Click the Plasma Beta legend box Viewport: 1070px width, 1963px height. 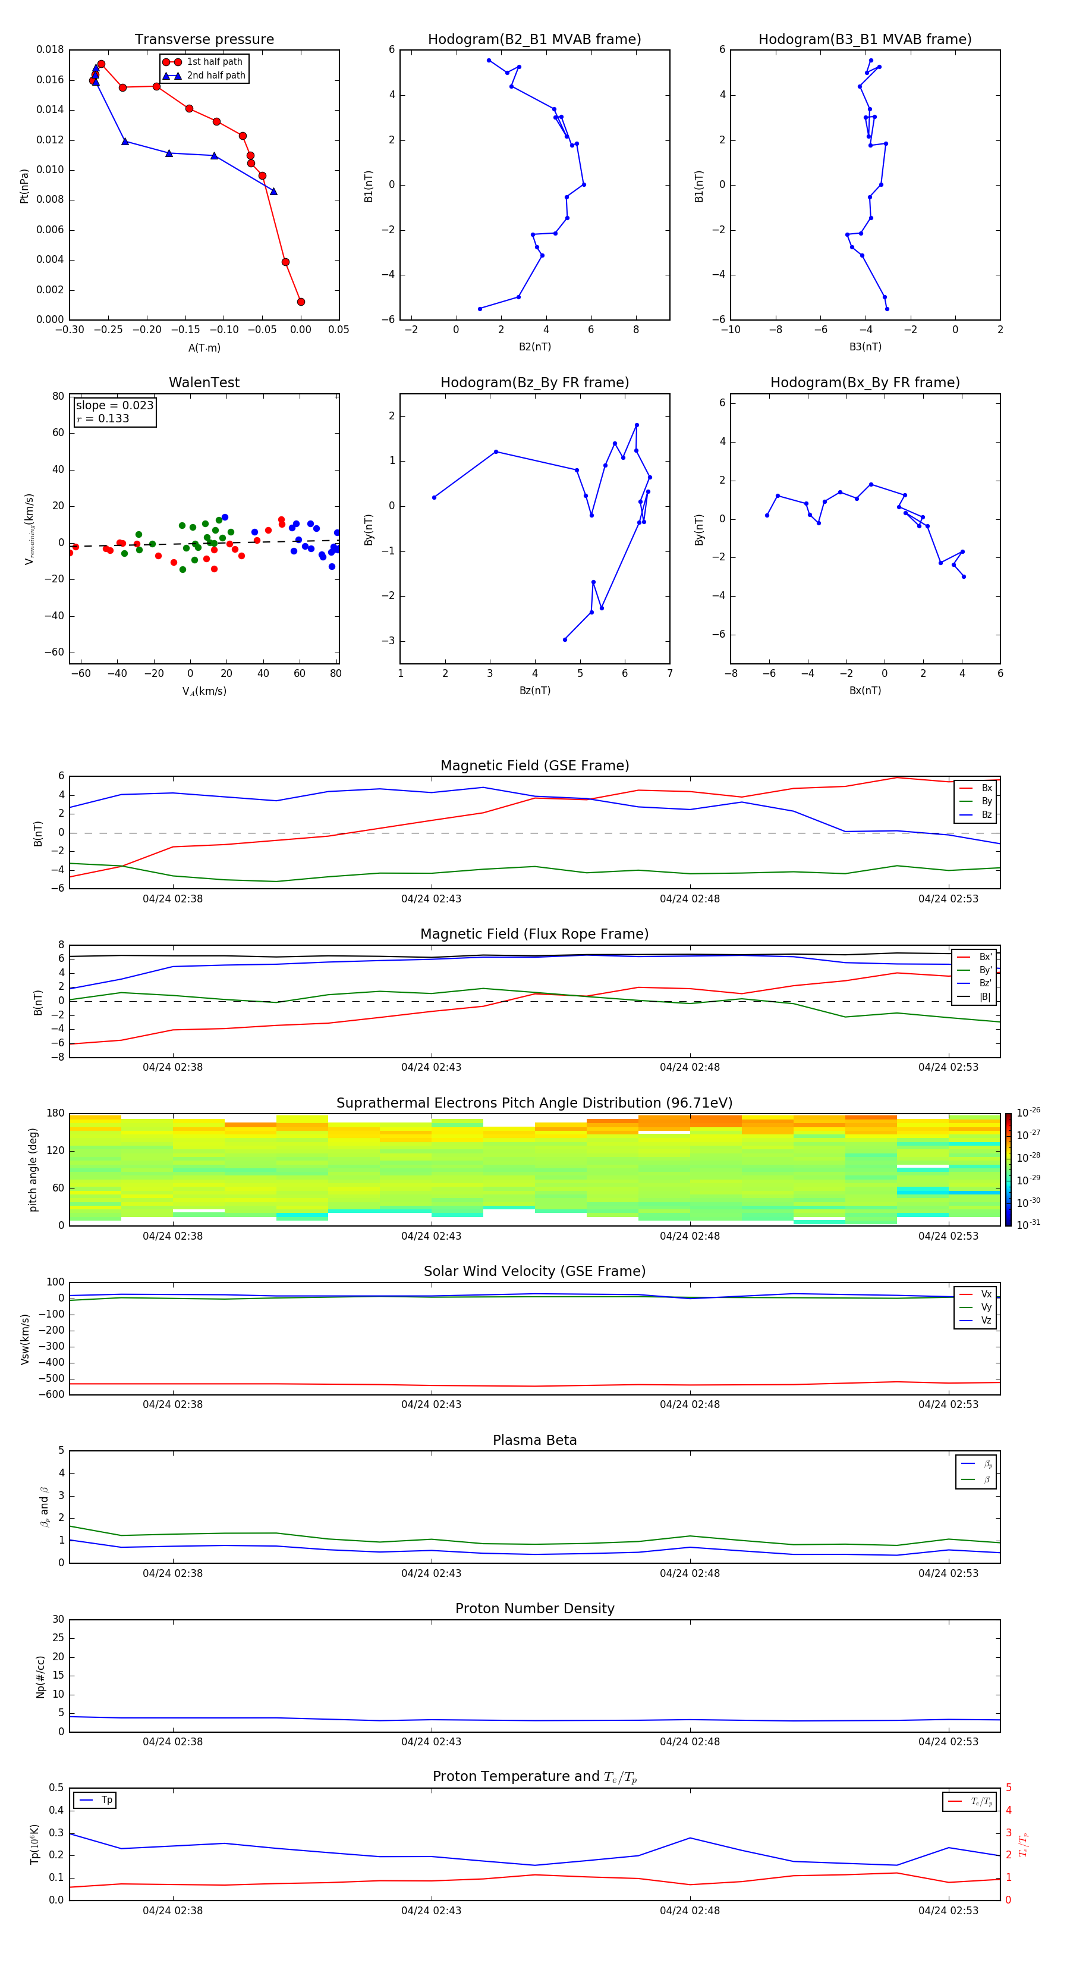[x=976, y=1472]
